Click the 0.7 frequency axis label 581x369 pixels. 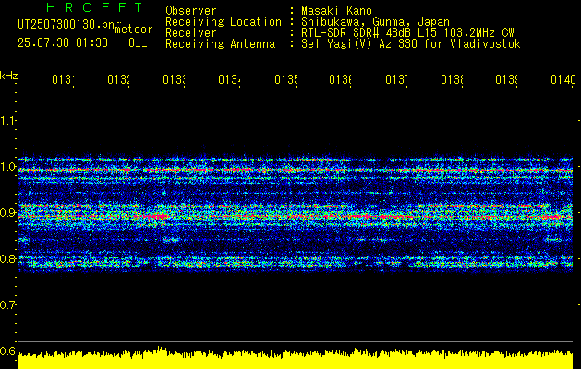click(x=8, y=305)
